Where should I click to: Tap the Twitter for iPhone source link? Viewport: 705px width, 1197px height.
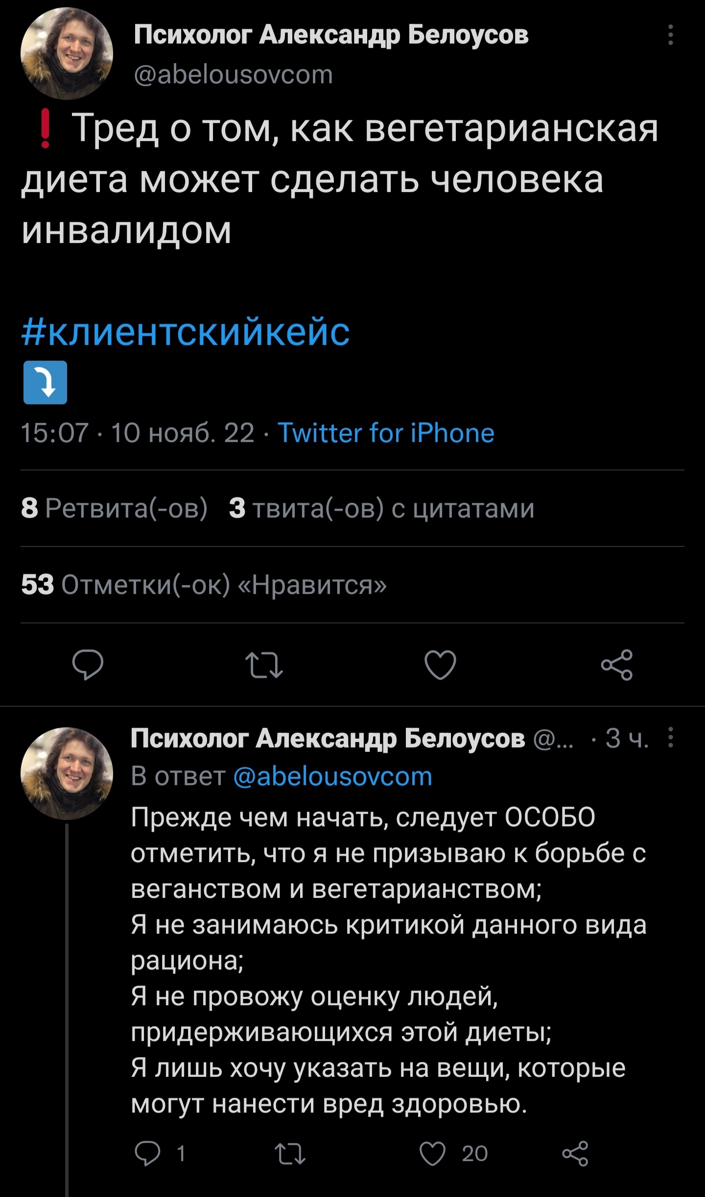(x=386, y=433)
